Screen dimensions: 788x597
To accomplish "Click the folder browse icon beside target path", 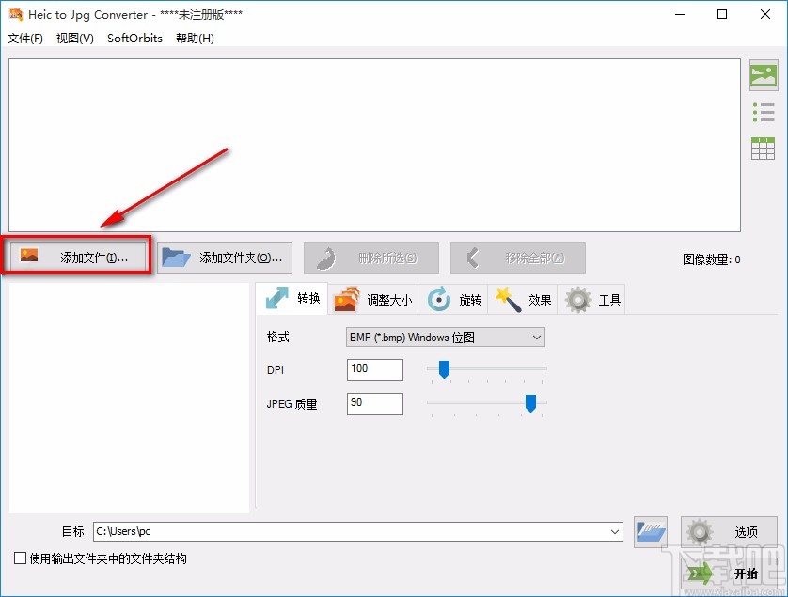I will [650, 531].
